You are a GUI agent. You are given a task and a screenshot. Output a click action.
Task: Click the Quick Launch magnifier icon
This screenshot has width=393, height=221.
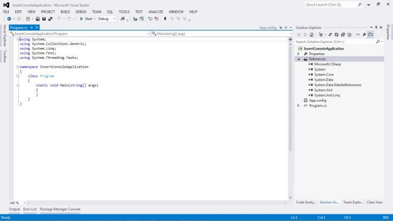pos(360,4)
